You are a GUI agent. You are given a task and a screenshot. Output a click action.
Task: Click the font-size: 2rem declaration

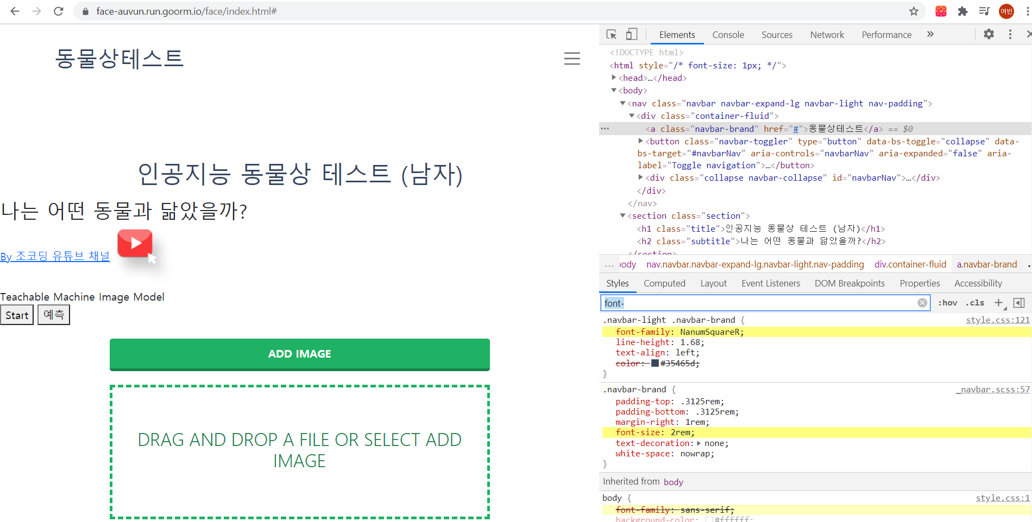click(x=655, y=432)
